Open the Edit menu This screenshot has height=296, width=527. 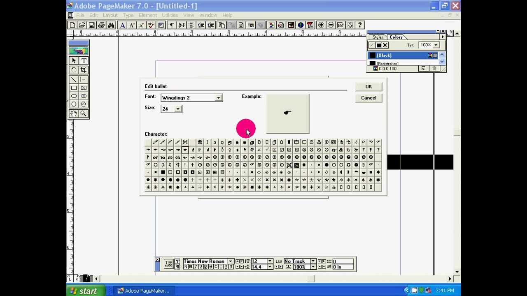pos(93,15)
